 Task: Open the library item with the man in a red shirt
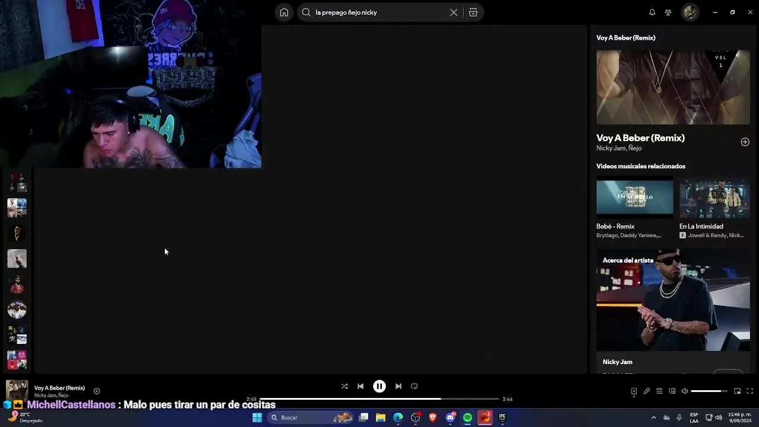17,284
